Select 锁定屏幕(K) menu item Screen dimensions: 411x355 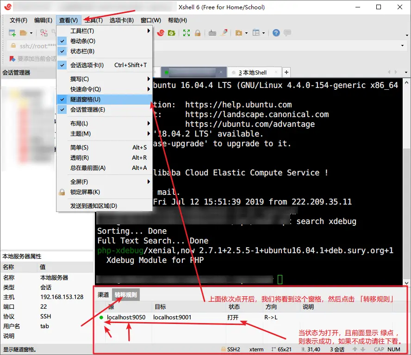104,192
